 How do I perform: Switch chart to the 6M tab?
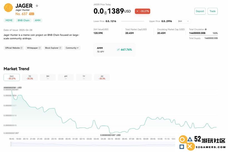(66, 77)
